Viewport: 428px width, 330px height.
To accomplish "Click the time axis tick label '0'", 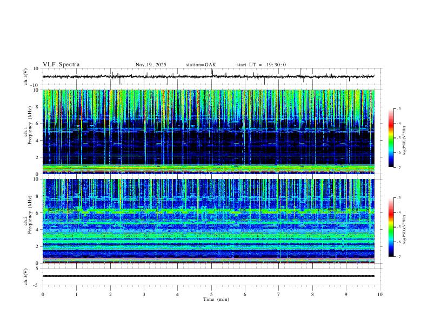I will 43,294.
